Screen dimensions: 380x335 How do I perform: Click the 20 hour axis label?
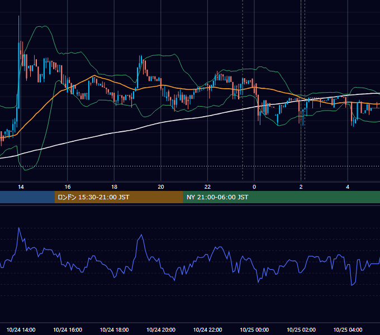(x=161, y=187)
